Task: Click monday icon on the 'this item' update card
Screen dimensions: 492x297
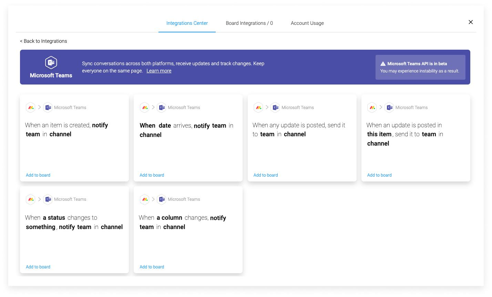Action: [372, 108]
